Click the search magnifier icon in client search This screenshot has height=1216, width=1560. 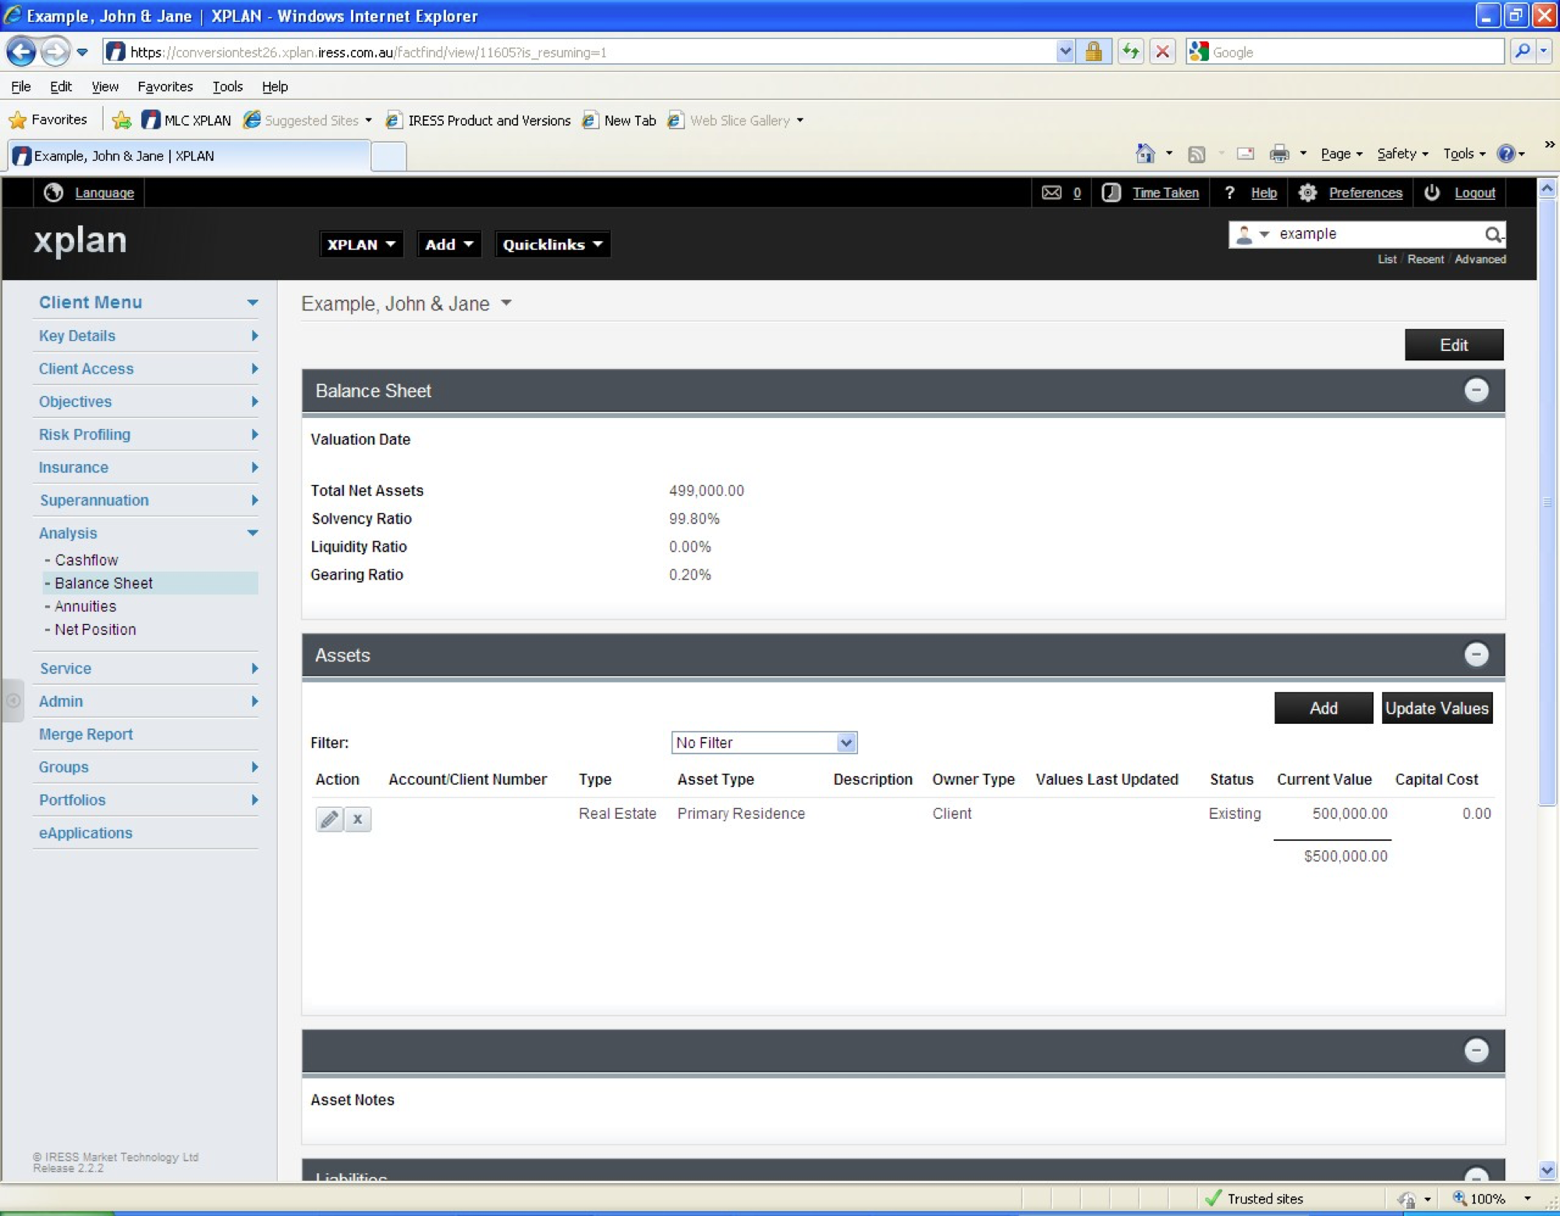[x=1492, y=234]
